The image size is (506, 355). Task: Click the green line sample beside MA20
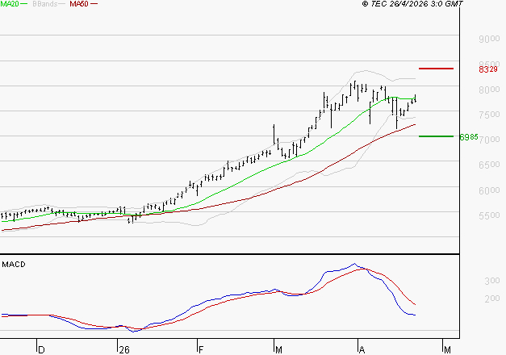click(x=24, y=3)
